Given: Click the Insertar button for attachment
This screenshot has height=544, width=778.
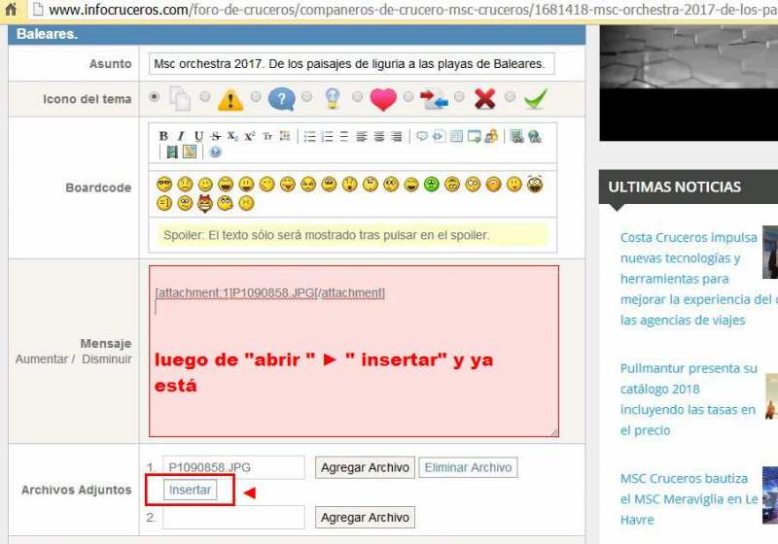Looking at the screenshot, I should [x=191, y=491].
